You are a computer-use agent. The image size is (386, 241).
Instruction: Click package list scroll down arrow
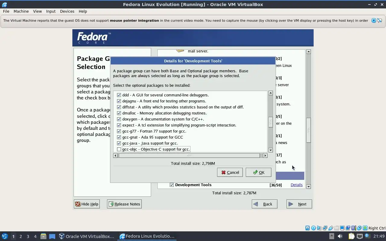coord(271,150)
